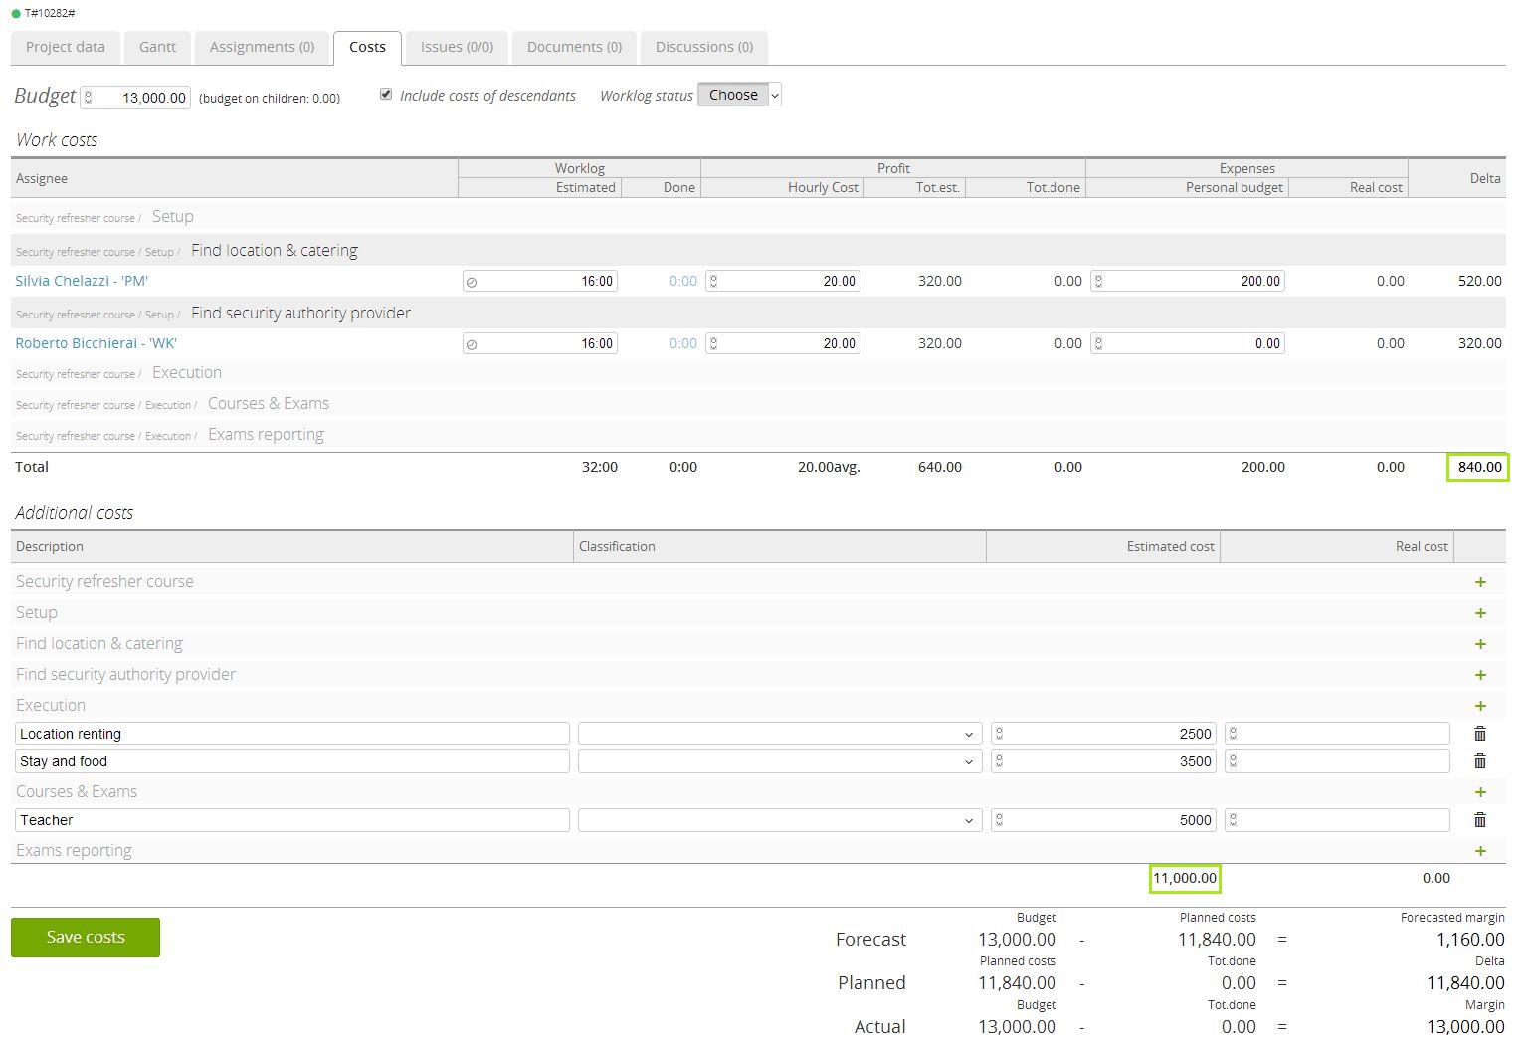Click green status dot beside T#10282#

pos(16,13)
